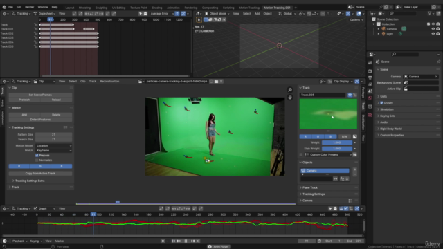This screenshot has width=443, height=249.
Task: Click the pan hand icon in clip editor
Action: pyautogui.click(x=290, y=98)
